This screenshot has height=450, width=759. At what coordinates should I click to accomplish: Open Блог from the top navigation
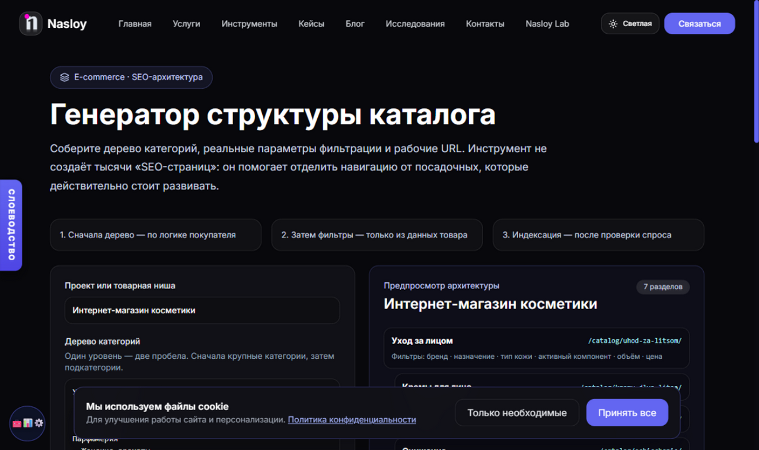[355, 24]
